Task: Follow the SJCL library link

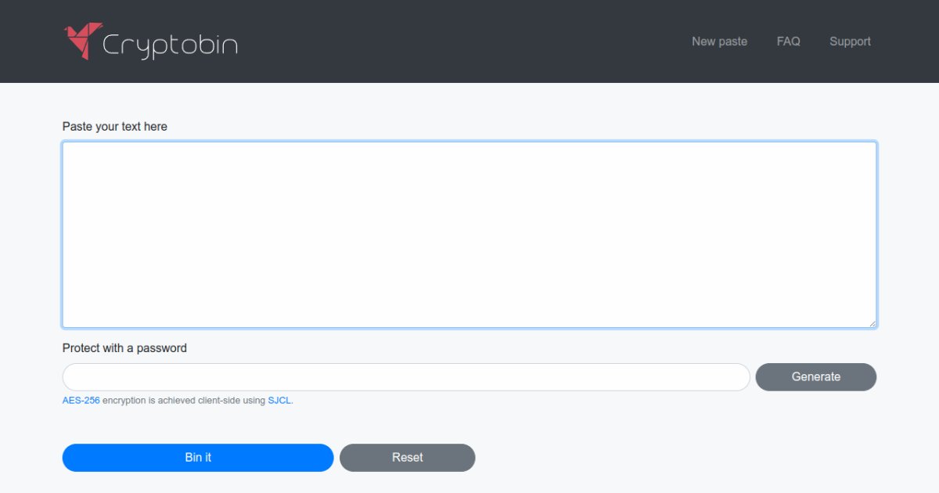Action: click(279, 401)
